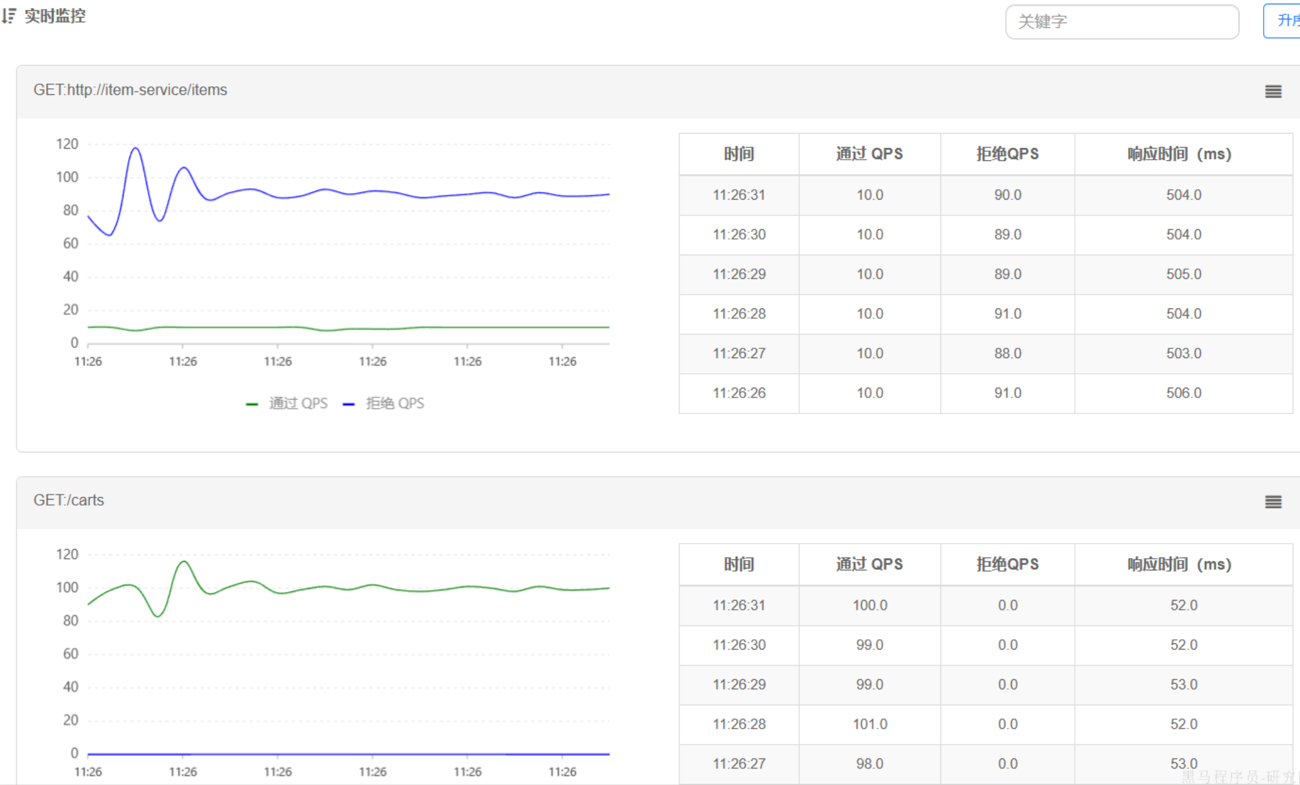Select 11:26:29 time cell in carts table

[x=739, y=684]
